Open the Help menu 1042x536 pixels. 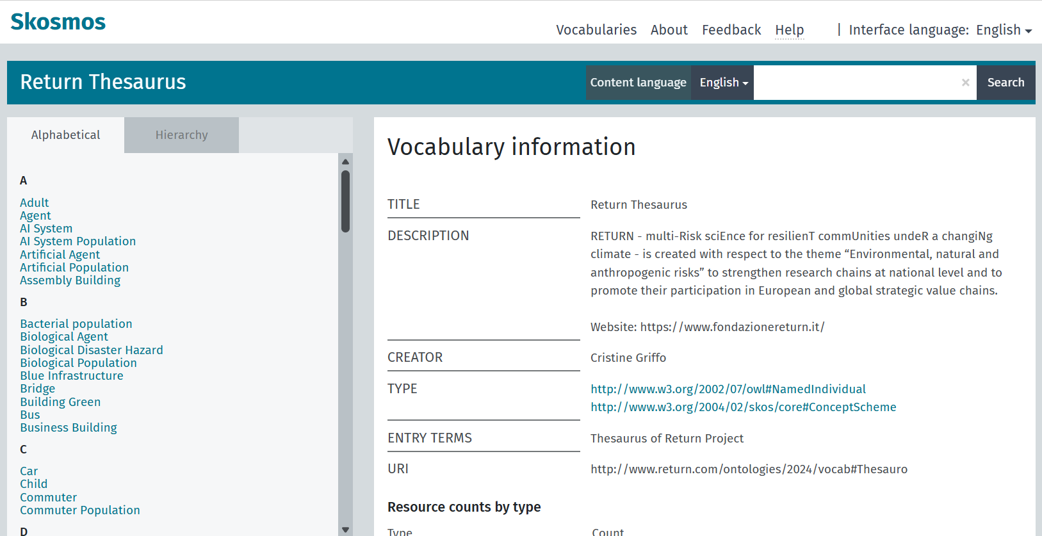(x=789, y=30)
